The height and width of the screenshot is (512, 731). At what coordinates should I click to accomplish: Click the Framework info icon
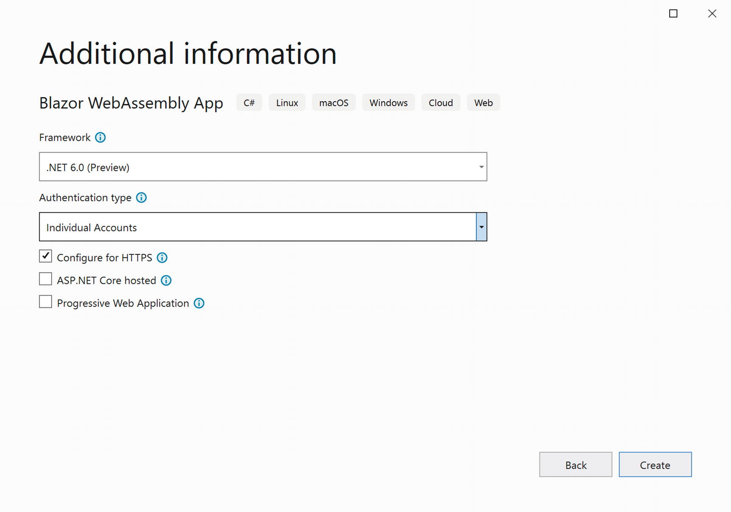click(x=100, y=137)
